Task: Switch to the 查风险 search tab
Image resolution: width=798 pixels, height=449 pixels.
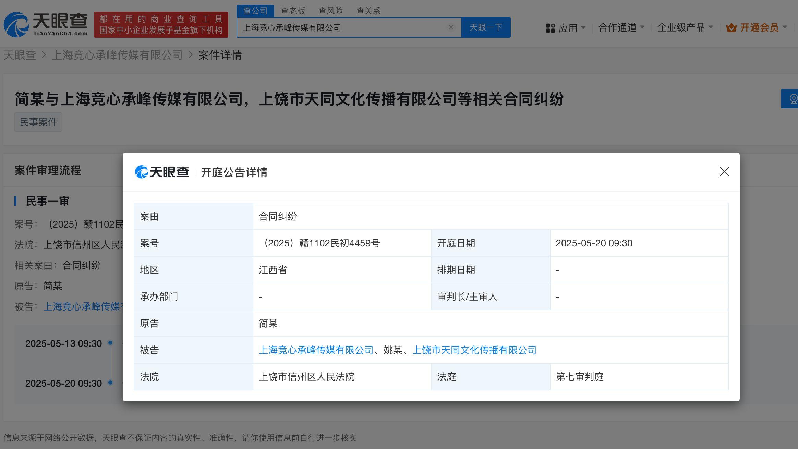Action: [331, 11]
